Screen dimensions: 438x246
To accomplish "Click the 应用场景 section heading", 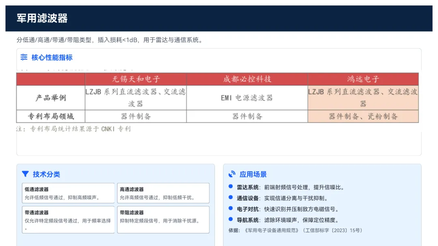I will pyautogui.click(x=253, y=174).
